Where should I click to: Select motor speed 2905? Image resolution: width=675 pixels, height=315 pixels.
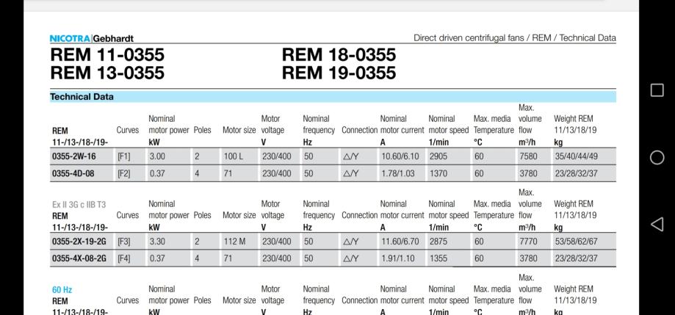[x=438, y=156]
